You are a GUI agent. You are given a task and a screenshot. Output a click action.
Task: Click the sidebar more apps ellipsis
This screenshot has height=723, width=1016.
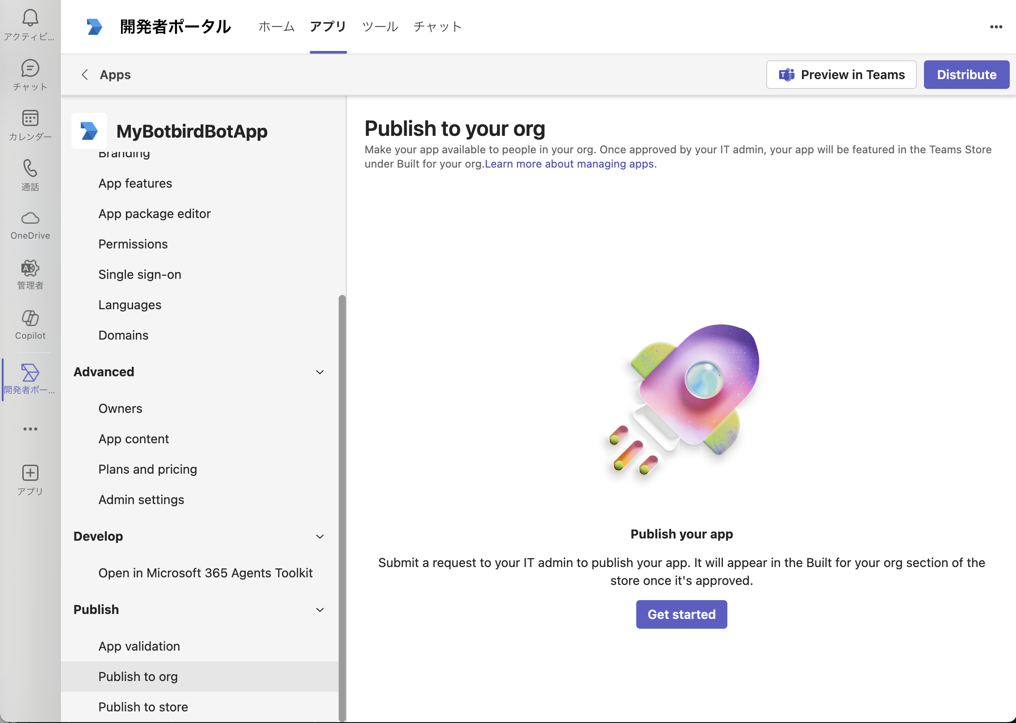pyautogui.click(x=30, y=429)
